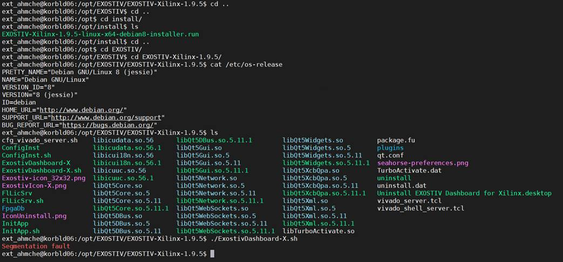Screen dimensions: 563x262
Task: Click libQt5Network.so.5.11.1 file name
Action: 220,201
